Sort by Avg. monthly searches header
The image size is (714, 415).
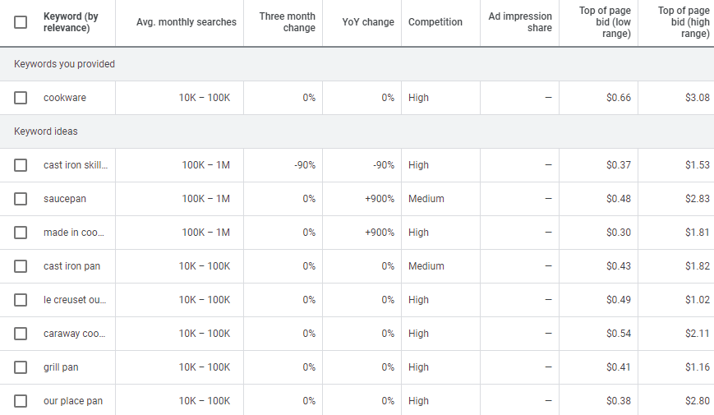pos(186,22)
